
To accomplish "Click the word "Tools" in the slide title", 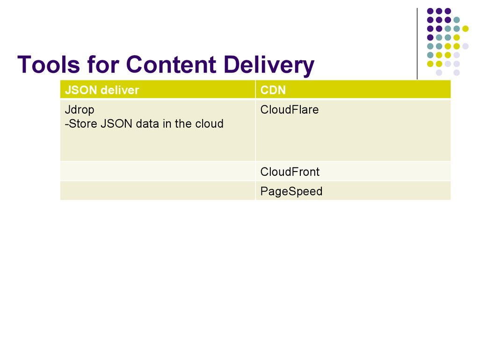I will coord(49,65).
